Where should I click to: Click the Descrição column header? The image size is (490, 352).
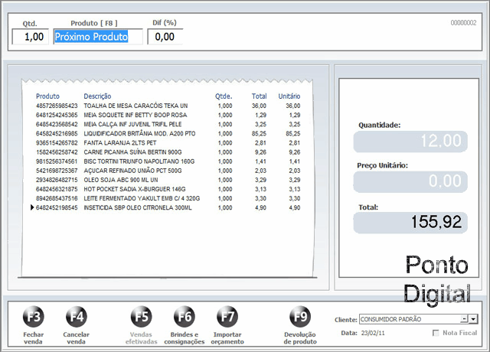pos(97,96)
